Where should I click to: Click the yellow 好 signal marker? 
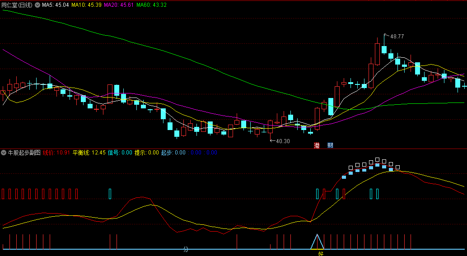pyautogui.click(x=321, y=254)
